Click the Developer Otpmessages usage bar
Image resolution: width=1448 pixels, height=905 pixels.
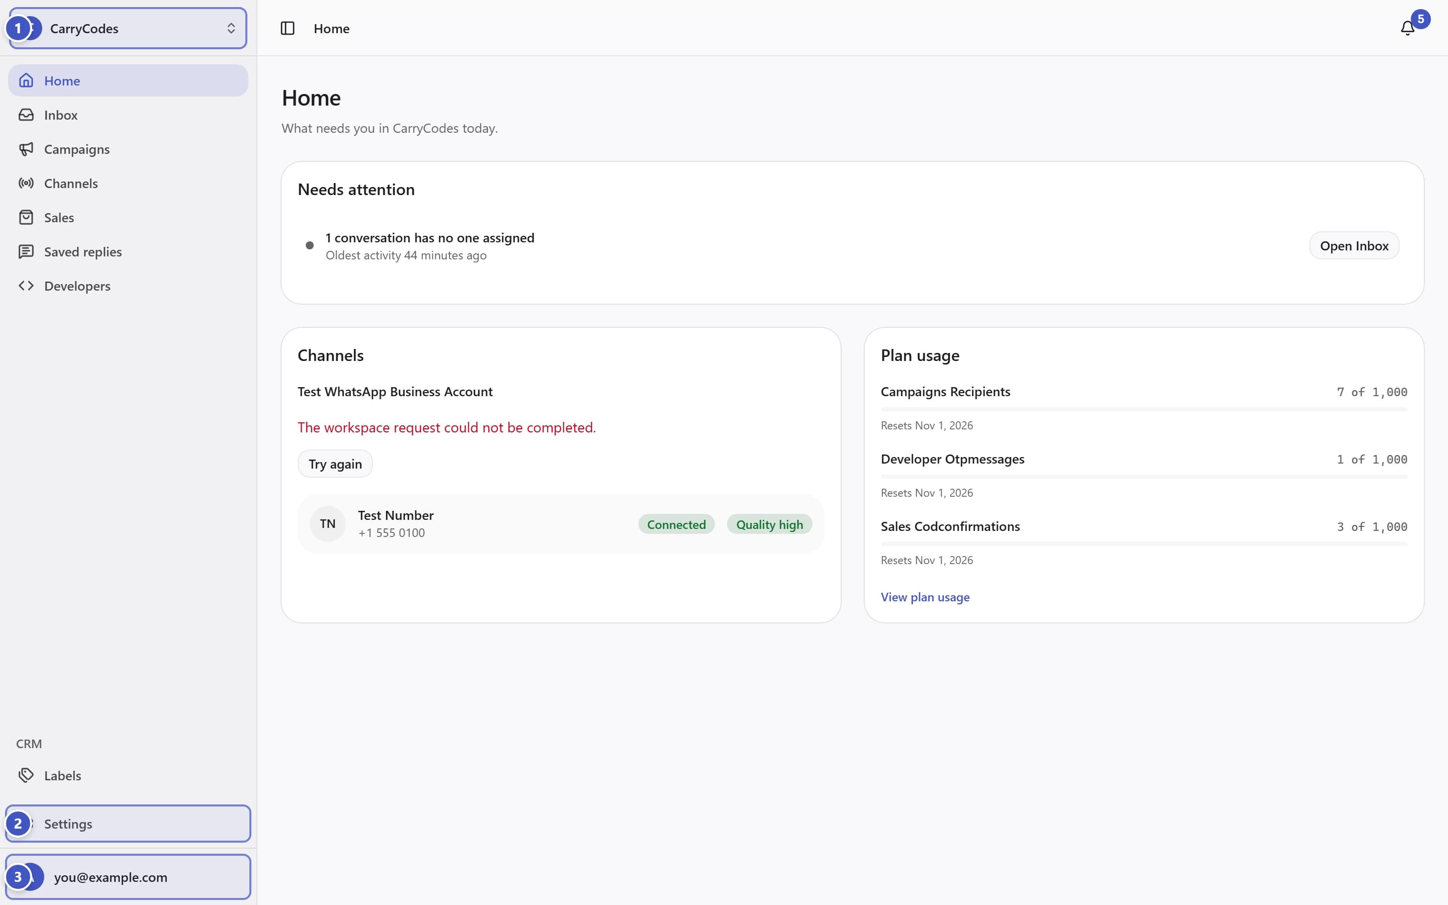(x=1144, y=477)
